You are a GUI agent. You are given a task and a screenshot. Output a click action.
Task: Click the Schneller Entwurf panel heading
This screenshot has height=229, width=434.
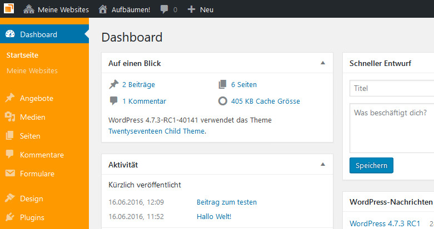point(380,63)
